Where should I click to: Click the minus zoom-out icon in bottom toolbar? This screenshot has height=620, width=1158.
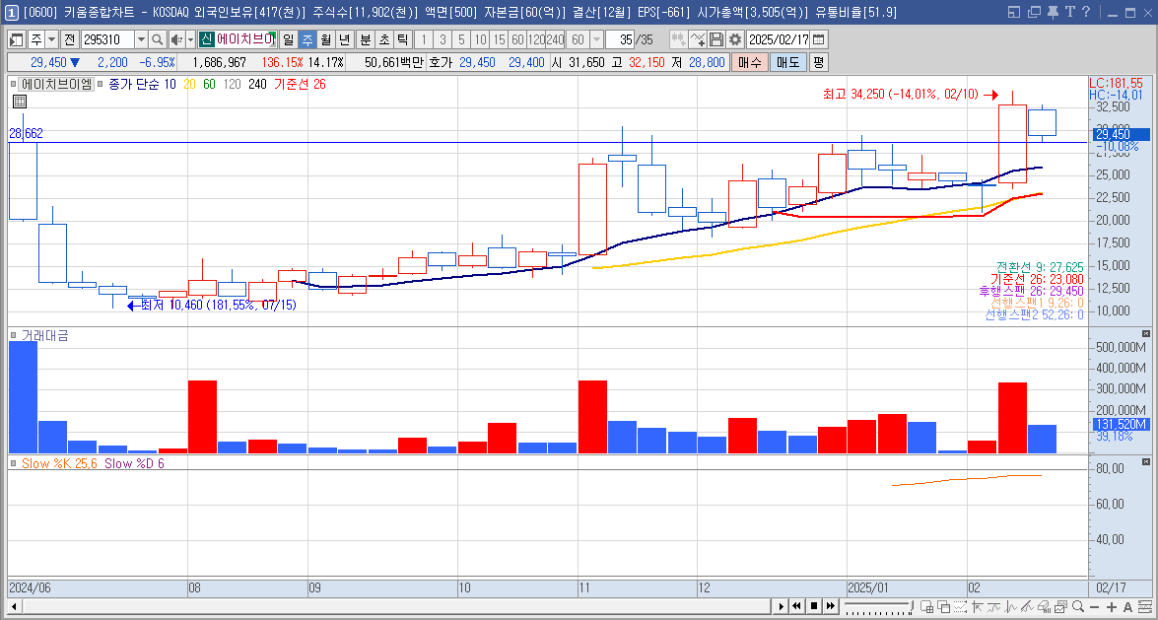[x=1095, y=607]
